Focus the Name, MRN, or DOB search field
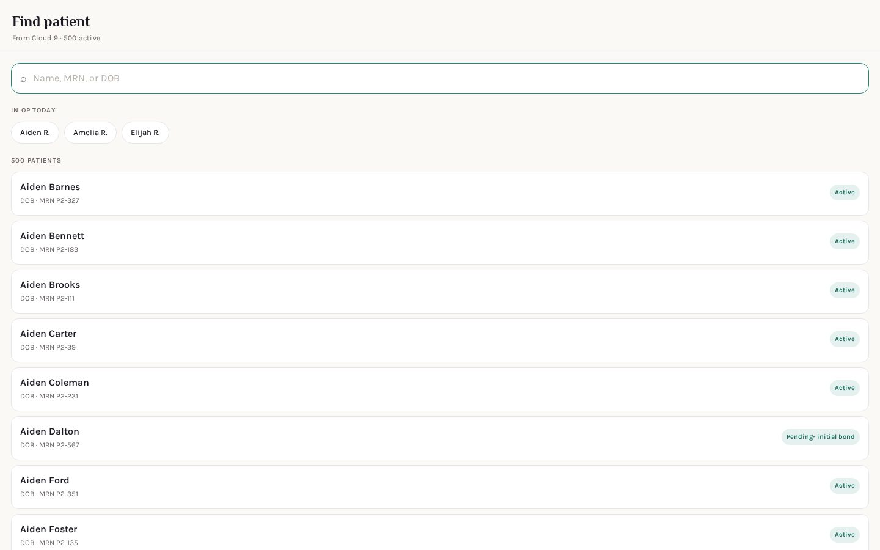This screenshot has width=880, height=550. tap(440, 78)
